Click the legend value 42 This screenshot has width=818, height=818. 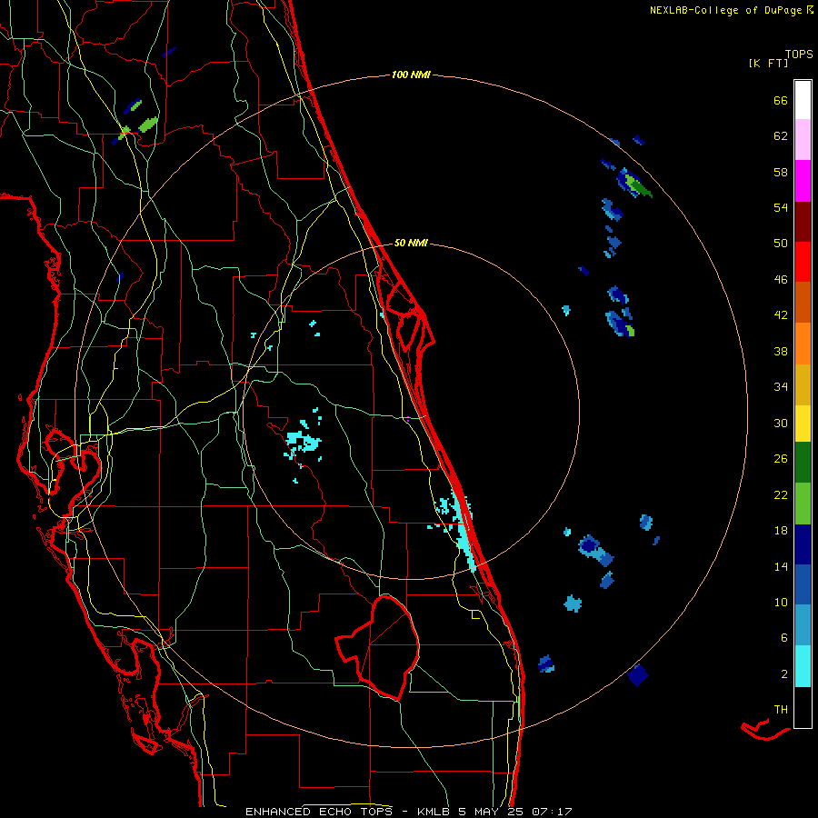point(781,314)
